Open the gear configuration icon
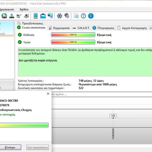 click(60, 16)
